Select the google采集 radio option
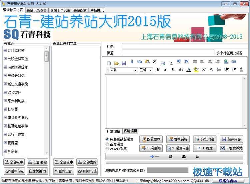This screenshot has height=184, width=250. coord(107,149)
